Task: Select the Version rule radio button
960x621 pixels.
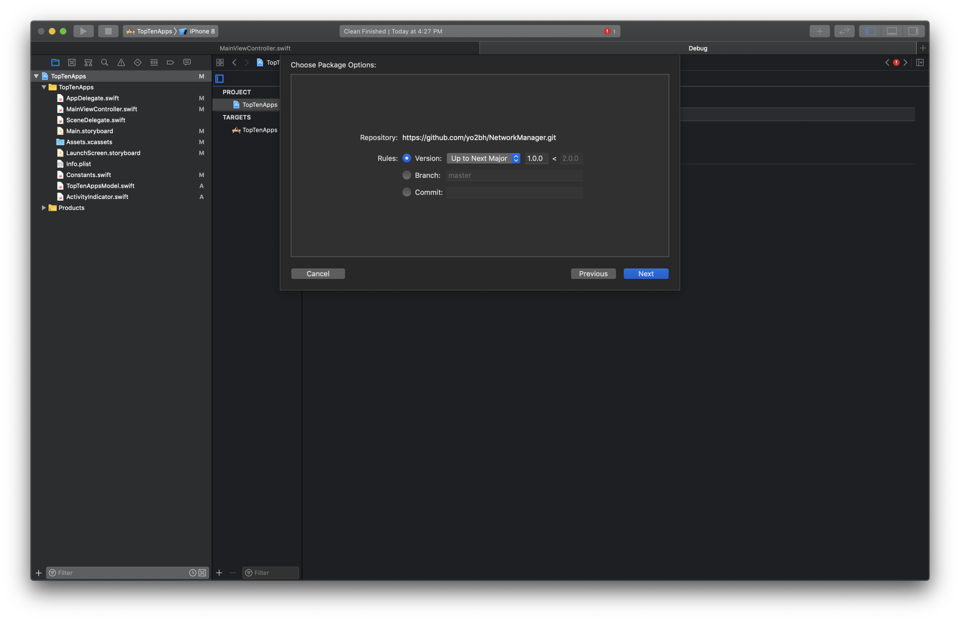Action: 406,158
